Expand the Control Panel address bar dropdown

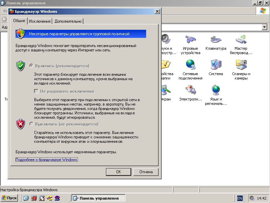(265, 27)
